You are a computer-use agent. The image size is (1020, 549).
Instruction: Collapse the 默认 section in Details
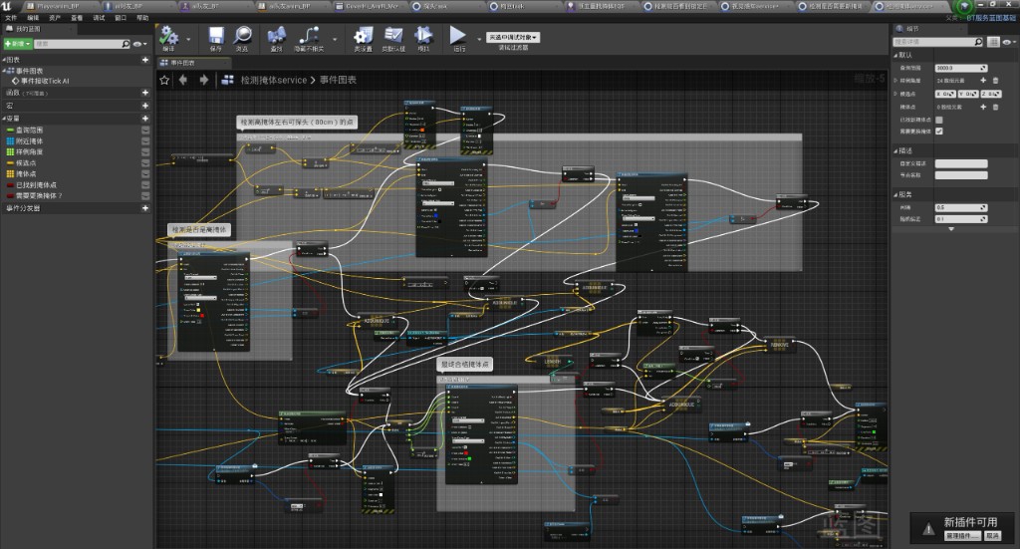coord(895,55)
